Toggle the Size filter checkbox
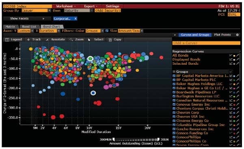244x149 pixels. pyautogui.click(x=107, y=31)
